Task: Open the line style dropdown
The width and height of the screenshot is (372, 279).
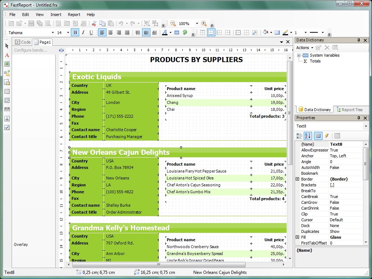Action: pyautogui.click(x=323, y=32)
